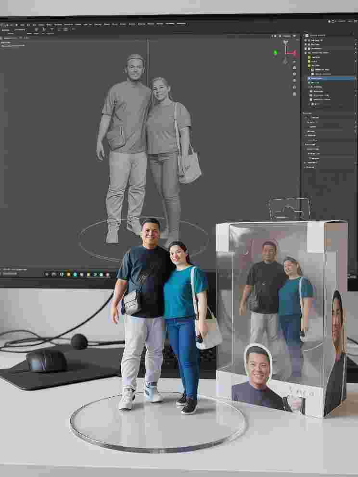Select the grey couple model in the viewport
This screenshot has height=477, width=358.
(x=144, y=144)
